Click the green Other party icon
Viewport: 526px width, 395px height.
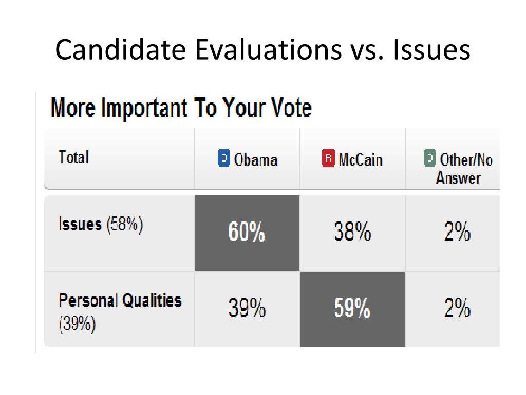click(430, 158)
